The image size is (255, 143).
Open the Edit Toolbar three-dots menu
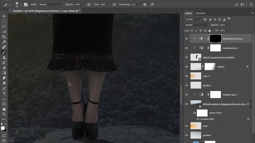tap(4, 120)
